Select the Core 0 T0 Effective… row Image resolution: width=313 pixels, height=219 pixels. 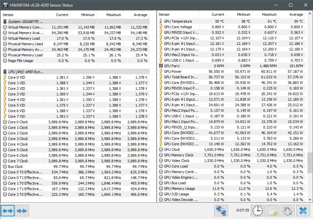tap(75, 172)
